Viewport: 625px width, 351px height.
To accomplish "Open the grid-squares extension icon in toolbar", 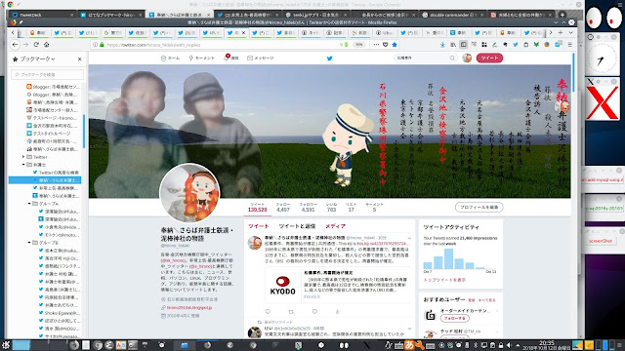I will click(x=484, y=45).
